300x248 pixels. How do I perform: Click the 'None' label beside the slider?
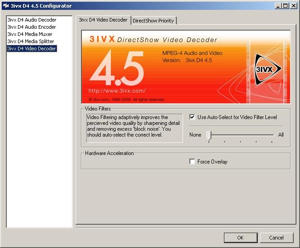(x=195, y=135)
